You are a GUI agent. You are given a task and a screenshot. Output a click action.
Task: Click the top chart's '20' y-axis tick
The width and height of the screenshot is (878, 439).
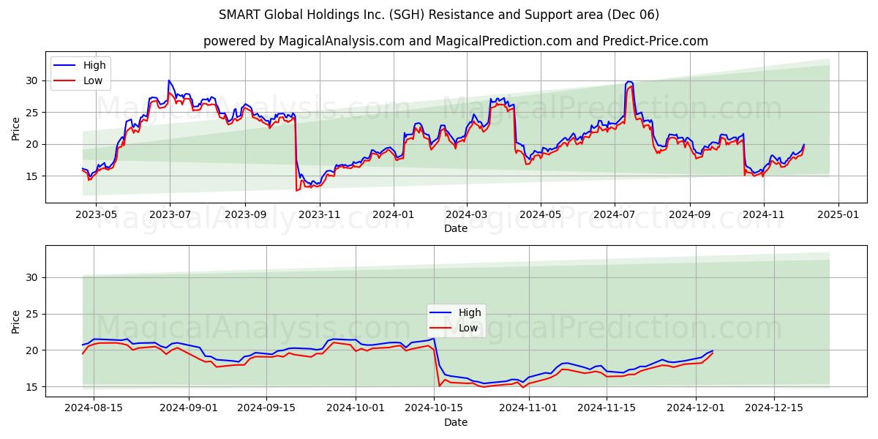(34, 144)
